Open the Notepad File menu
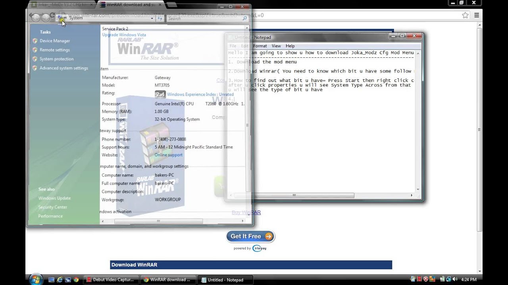Screen dimensions: 508x285 point(233,46)
